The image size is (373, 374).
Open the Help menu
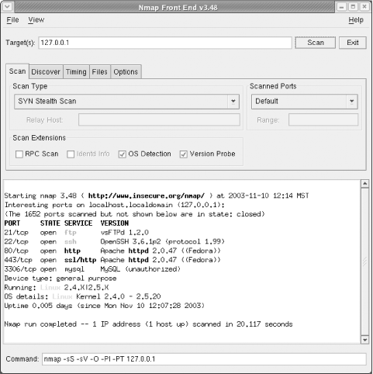[x=356, y=20]
